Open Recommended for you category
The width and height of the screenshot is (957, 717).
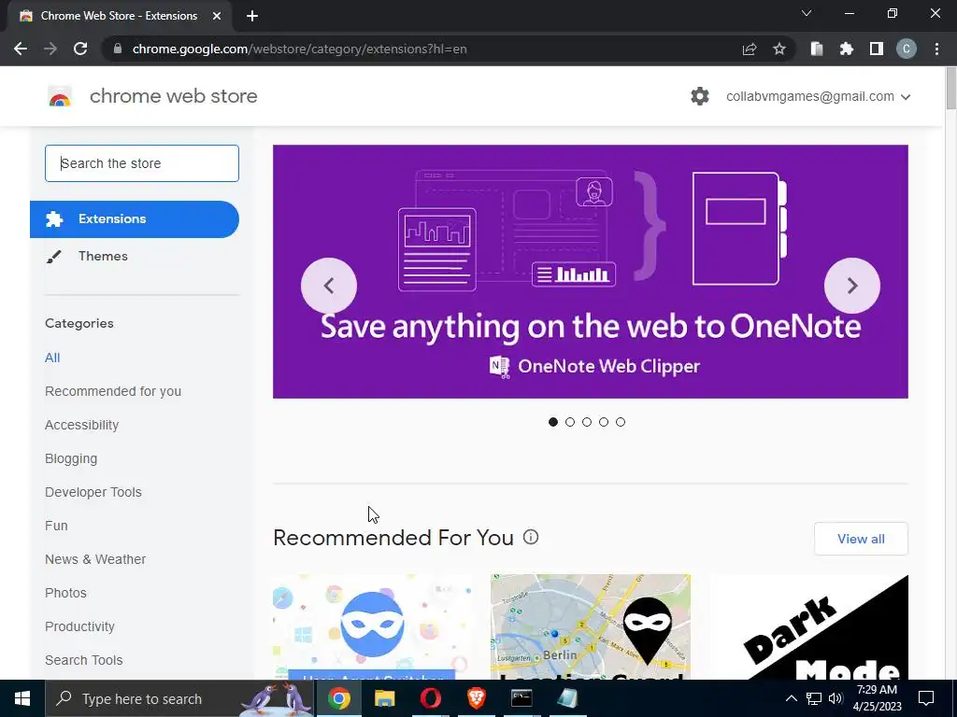pos(113,391)
